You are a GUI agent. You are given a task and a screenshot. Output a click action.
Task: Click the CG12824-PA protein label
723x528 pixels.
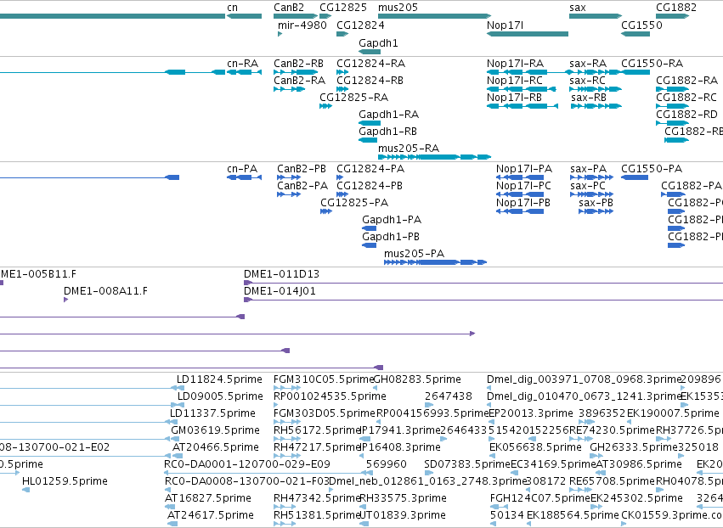370,169
